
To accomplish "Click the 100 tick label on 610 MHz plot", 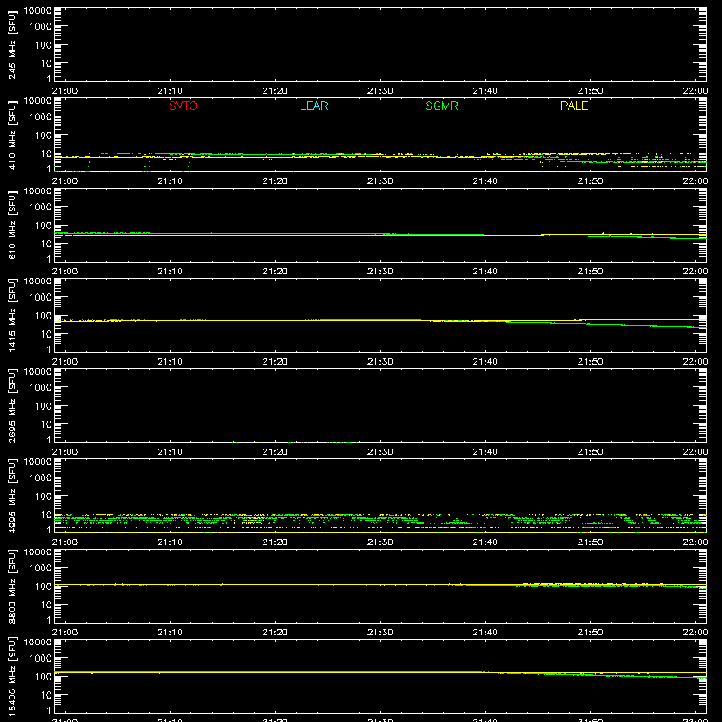I will click(43, 226).
